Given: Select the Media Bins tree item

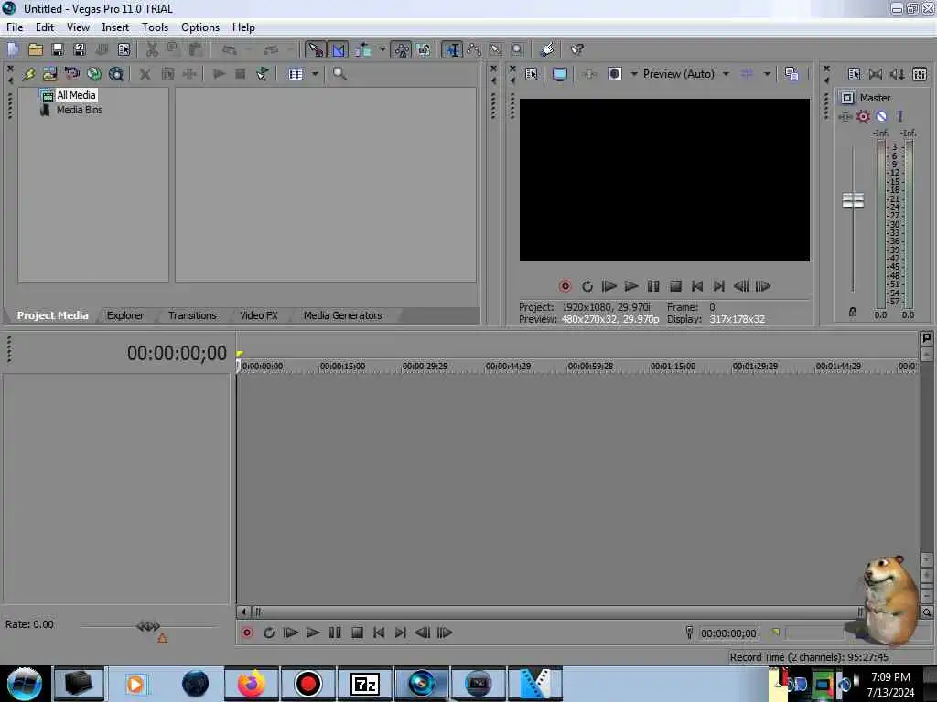Looking at the screenshot, I should click(x=80, y=110).
